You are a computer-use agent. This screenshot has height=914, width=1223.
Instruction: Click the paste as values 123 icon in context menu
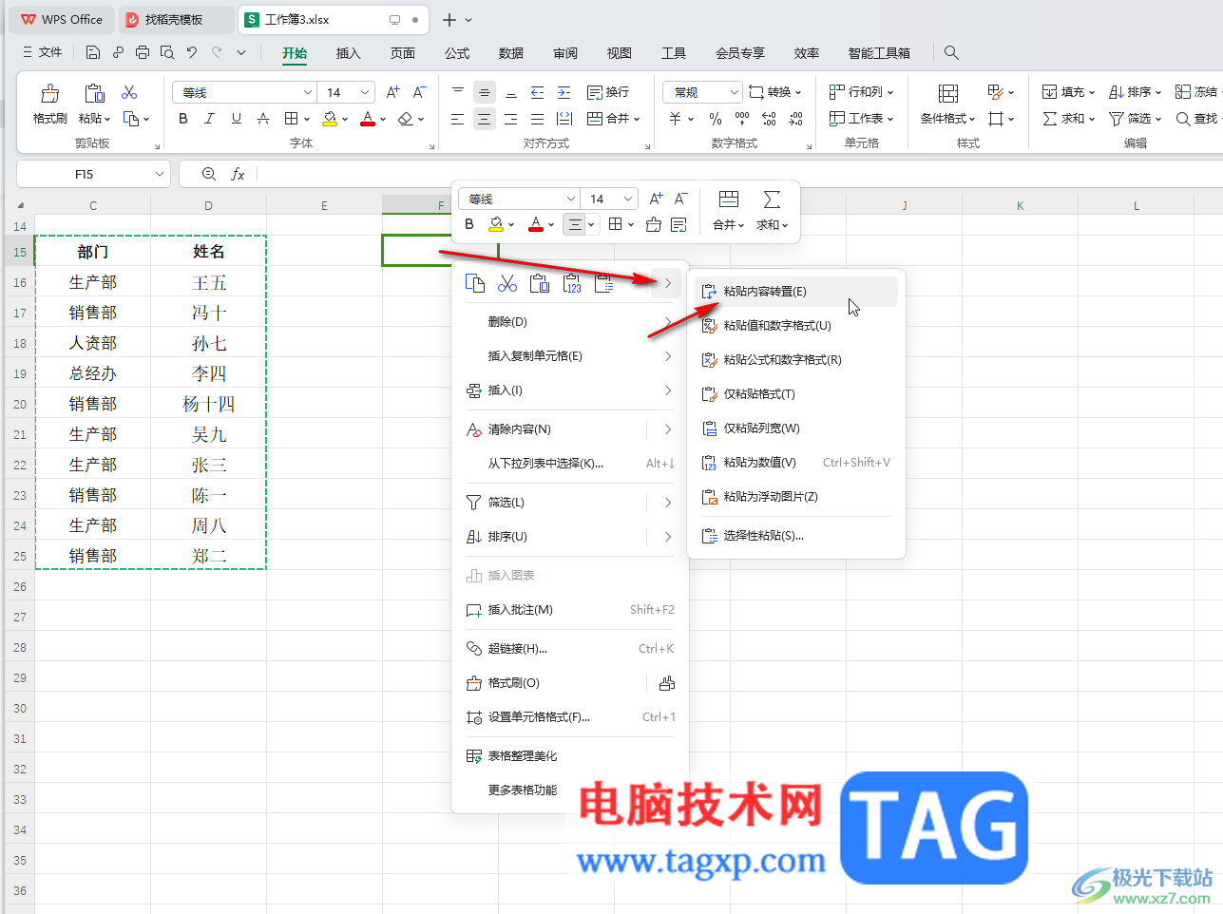point(572,283)
